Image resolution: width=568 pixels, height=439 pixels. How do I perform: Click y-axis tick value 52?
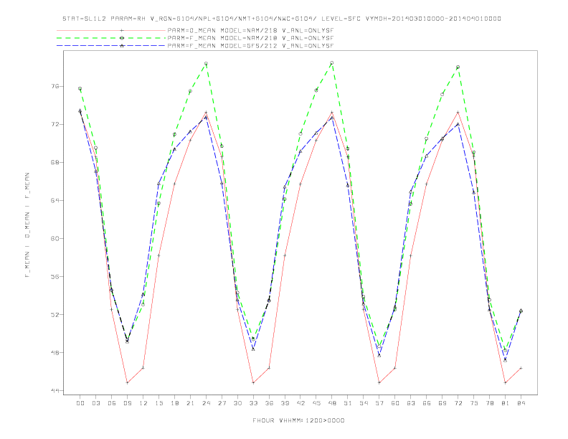pos(55,315)
